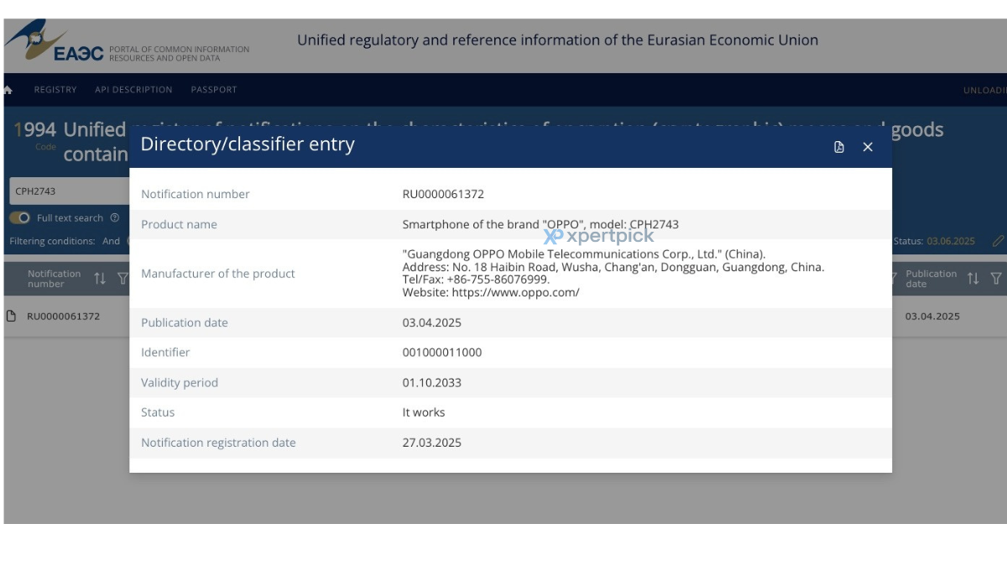Focus the CPH2743 search field

(69, 191)
